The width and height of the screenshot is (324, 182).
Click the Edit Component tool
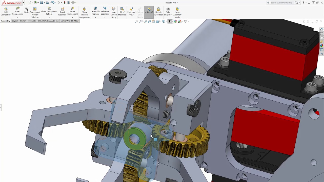6,12
